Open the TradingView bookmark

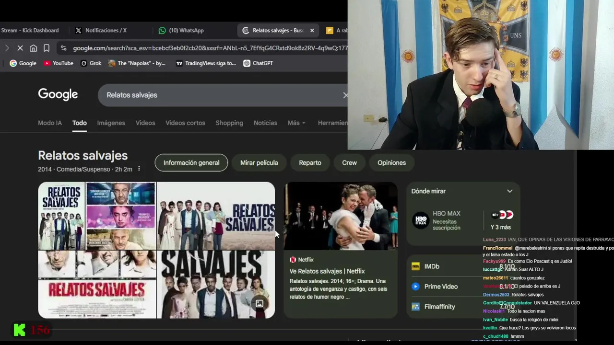click(206, 63)
